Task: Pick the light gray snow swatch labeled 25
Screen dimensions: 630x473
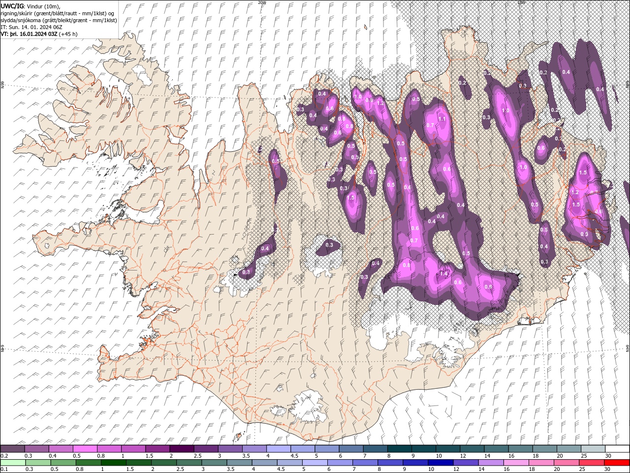Action: [x=593, y=449]
